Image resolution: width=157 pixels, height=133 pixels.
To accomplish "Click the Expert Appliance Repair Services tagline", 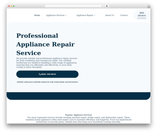I will point(47,82).
